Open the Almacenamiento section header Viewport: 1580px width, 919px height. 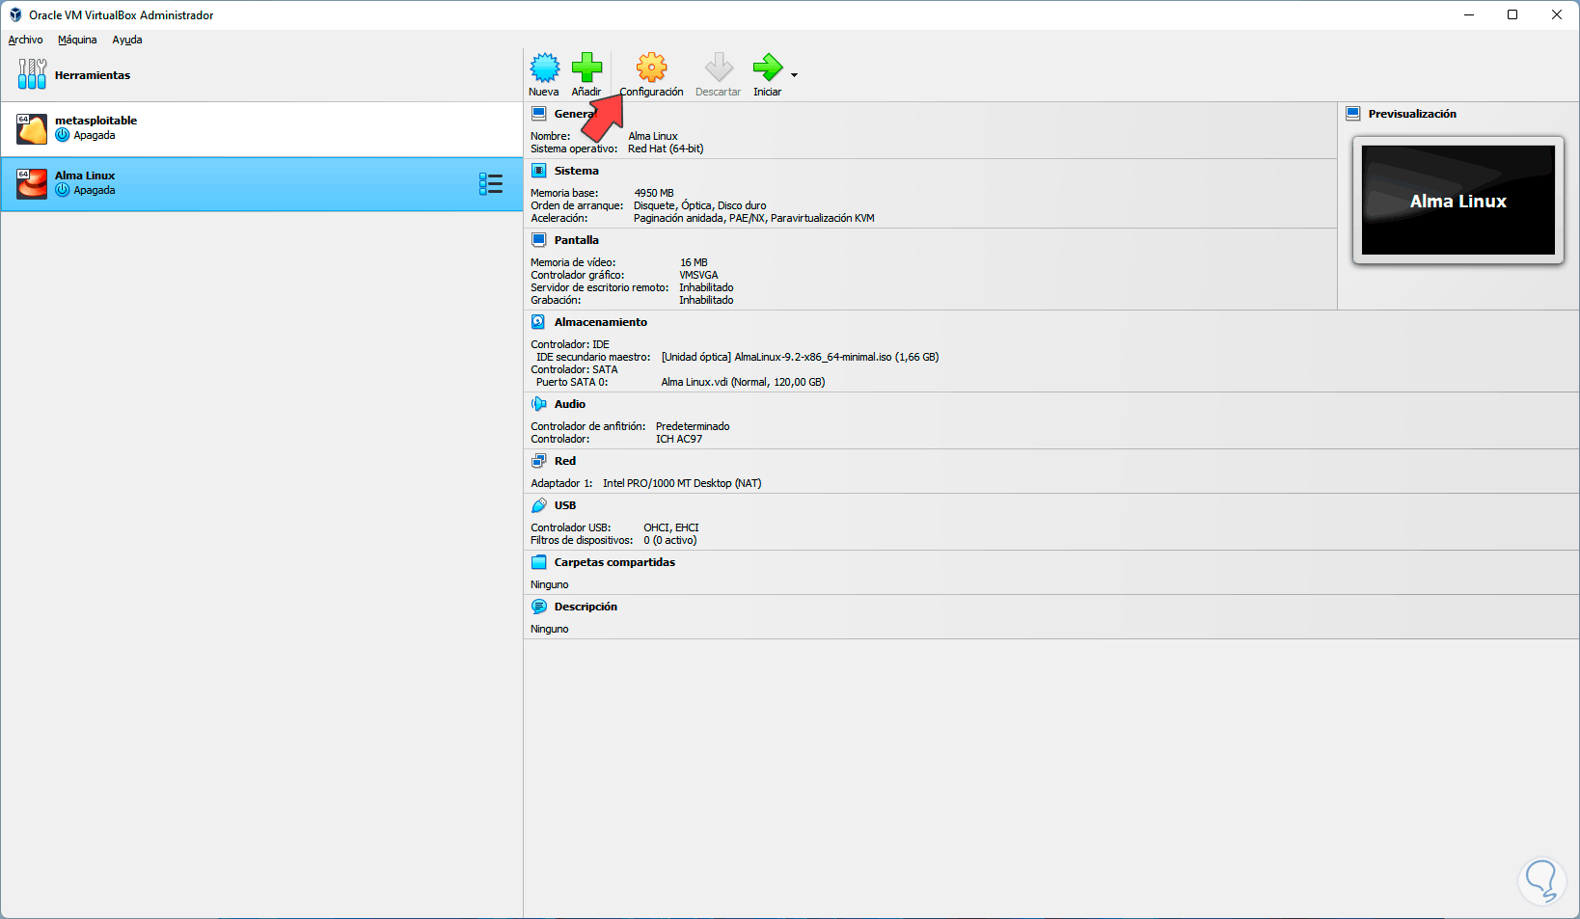click(601, 322)
